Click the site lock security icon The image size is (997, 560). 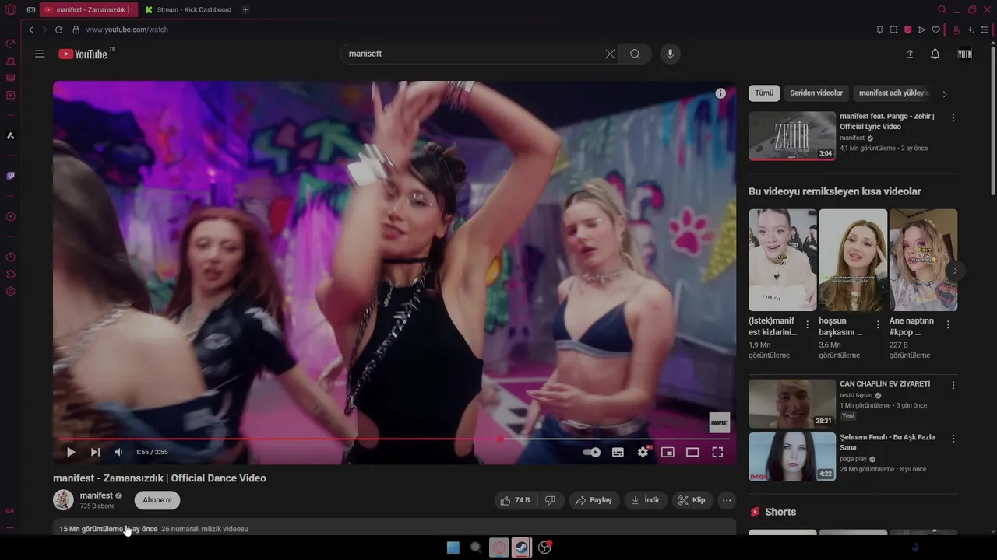[x=76, y=30]
